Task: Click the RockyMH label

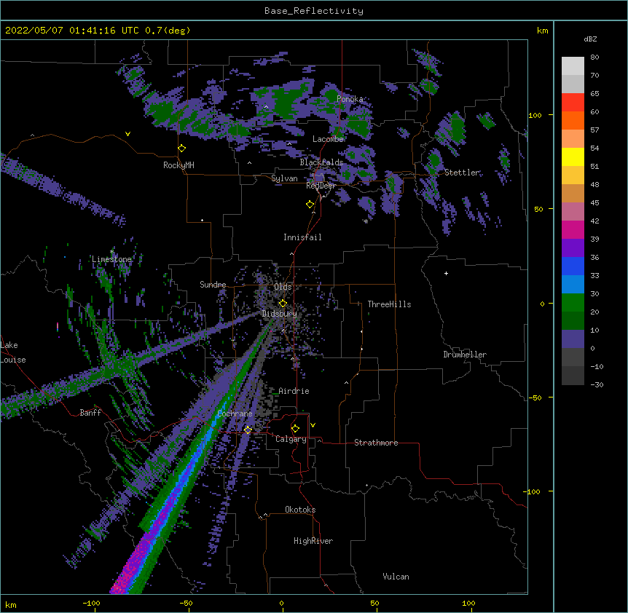Action: coord(178,165)
